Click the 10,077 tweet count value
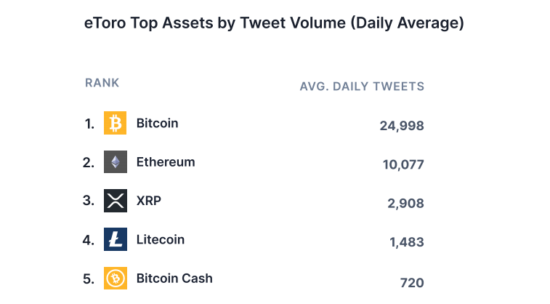 (x=403, y=164)
